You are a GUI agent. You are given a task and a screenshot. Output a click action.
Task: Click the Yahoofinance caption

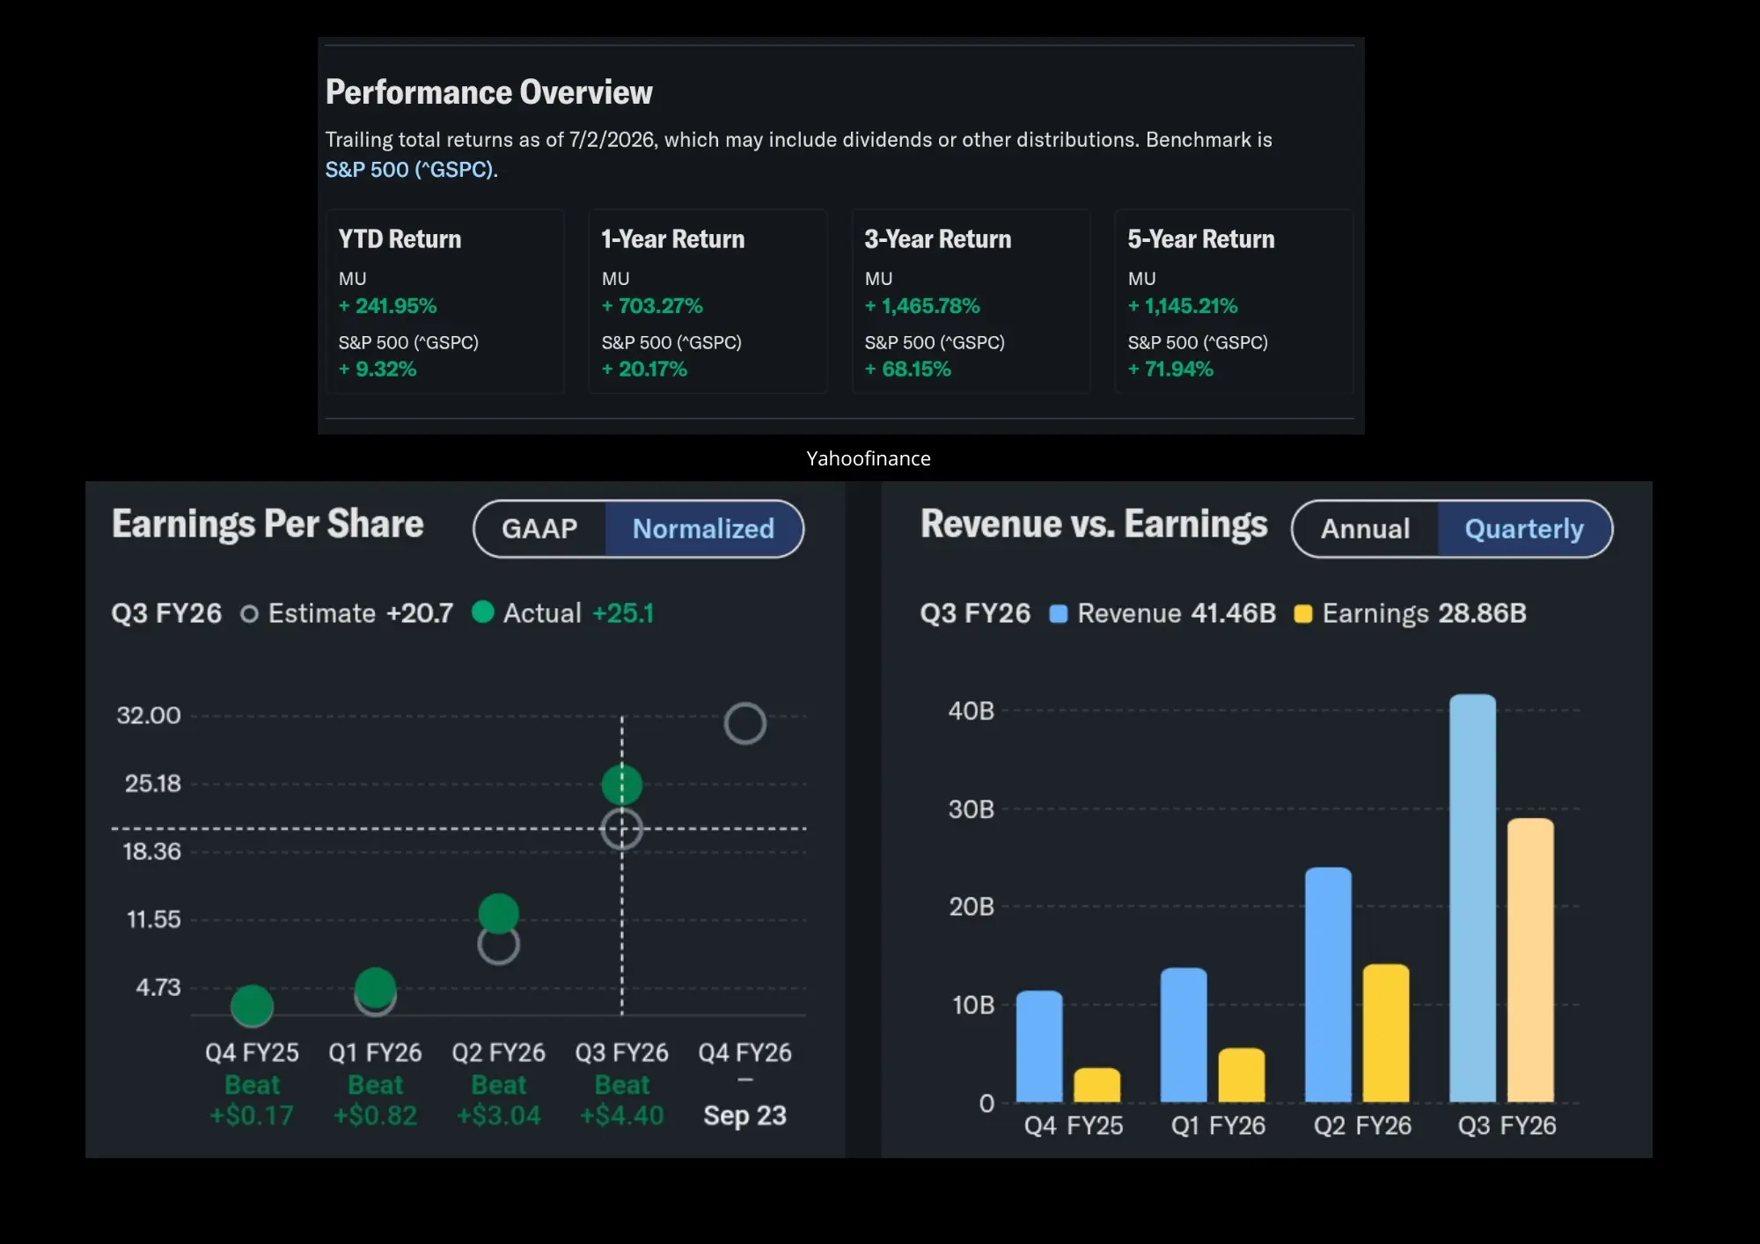point(869,458)
